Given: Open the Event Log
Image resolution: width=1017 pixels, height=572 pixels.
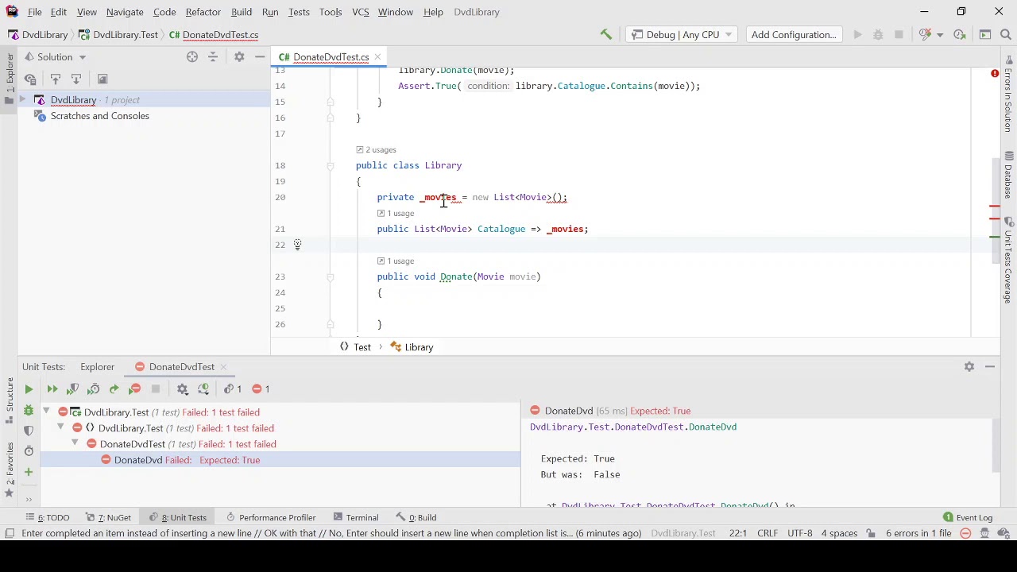Looking at the screenshot, I should click(968, 517).
